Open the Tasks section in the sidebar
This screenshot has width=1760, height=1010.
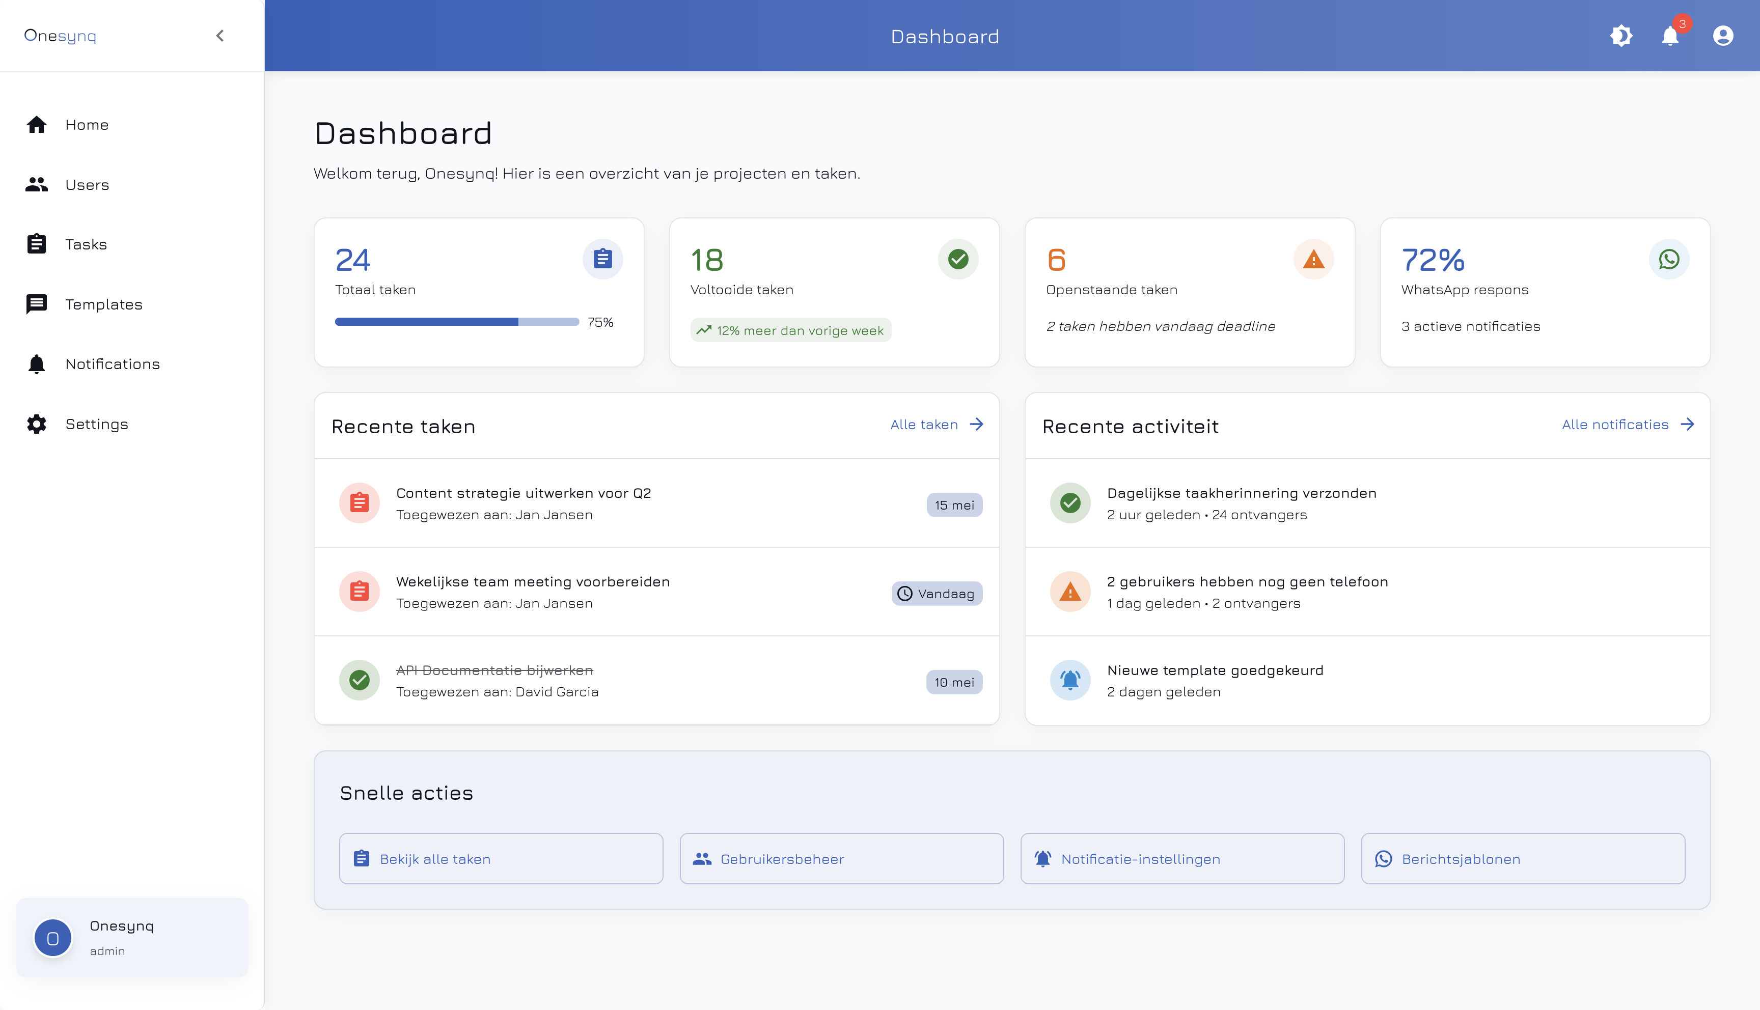(86, 244)
